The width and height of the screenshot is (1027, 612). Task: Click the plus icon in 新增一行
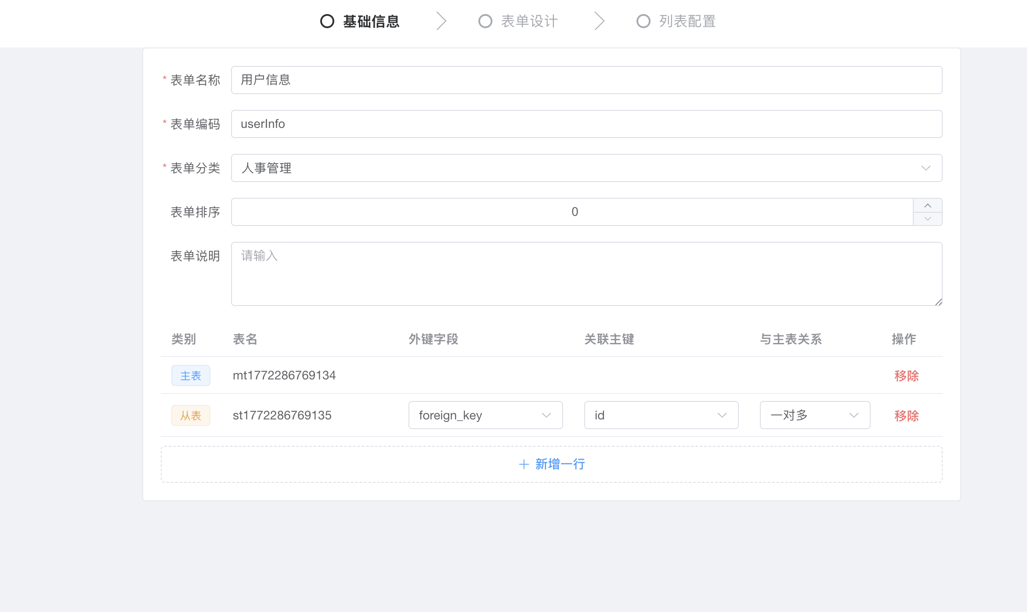[x=524, y=464]
